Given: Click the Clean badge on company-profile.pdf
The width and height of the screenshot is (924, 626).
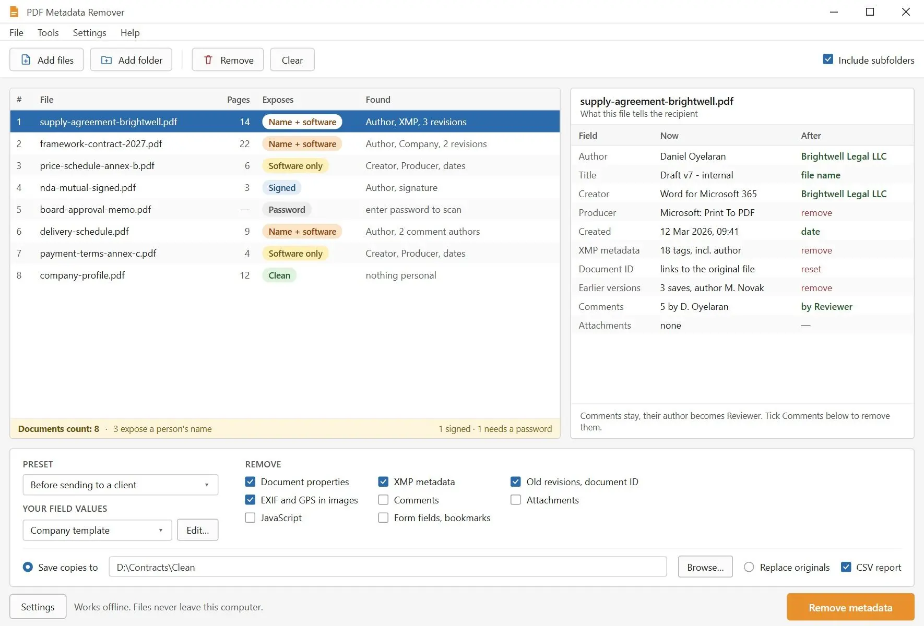Looking at the screenshot, I should (x=279, y=275).
